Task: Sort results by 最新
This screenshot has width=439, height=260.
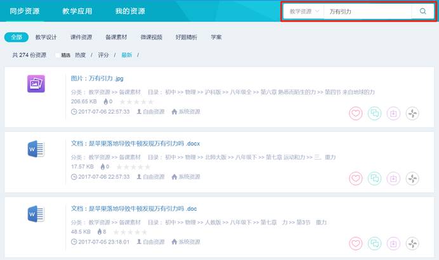Action: pos(126,55)
